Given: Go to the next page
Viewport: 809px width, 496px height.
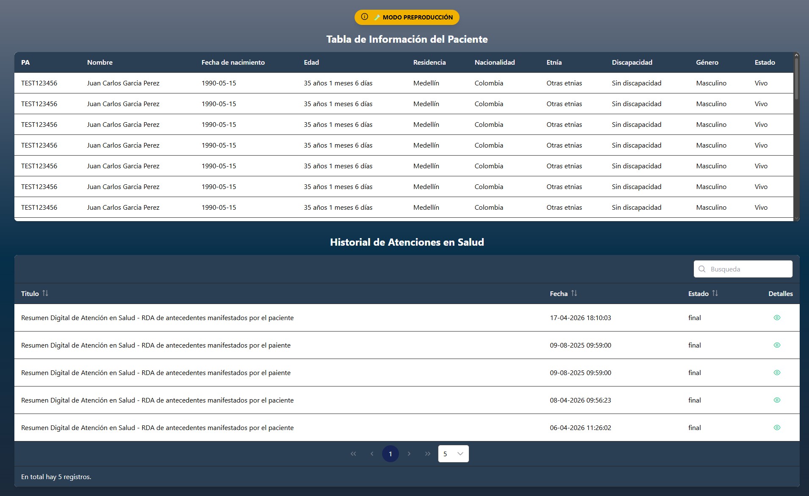Looking at the screenshot, I should click(409, 454).
